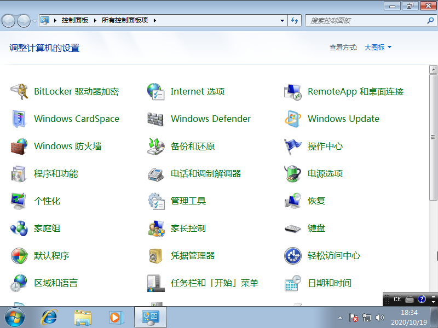Open Windows 防火墙 settings
Viewport: 438px width, 328px height.
pyautogui.click(x=69, y=146)
